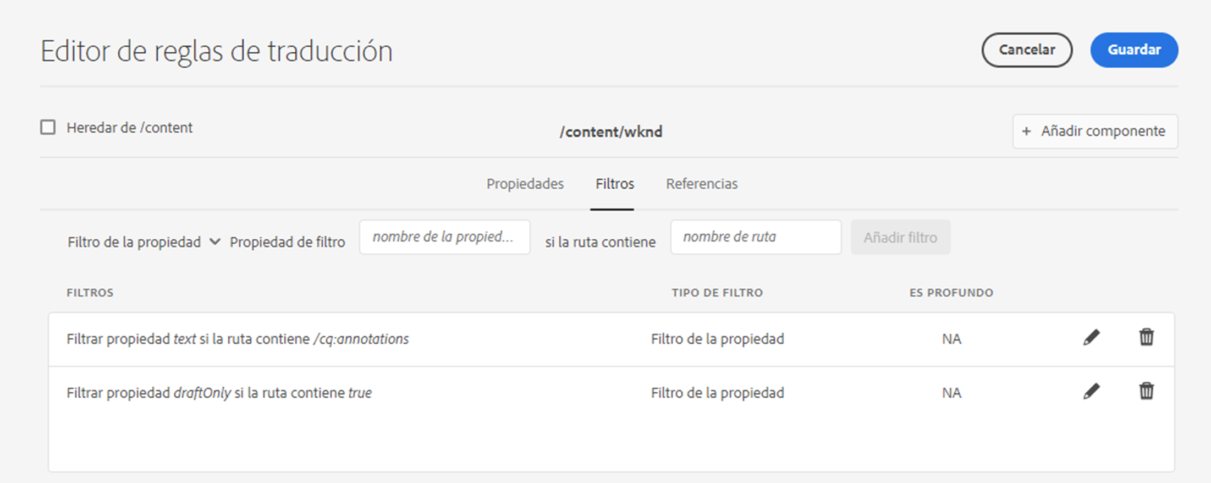1211x483 pixels.
Task: Click the plus icon on Añadir componente
Action: pyautogui.click(x=1026, y=131)
